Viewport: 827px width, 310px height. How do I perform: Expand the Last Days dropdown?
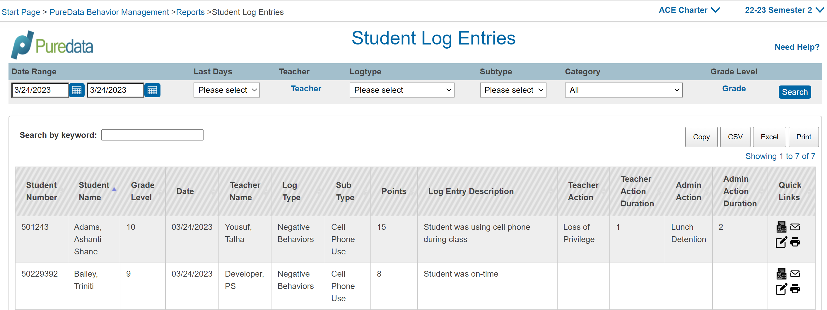[226, 90]
